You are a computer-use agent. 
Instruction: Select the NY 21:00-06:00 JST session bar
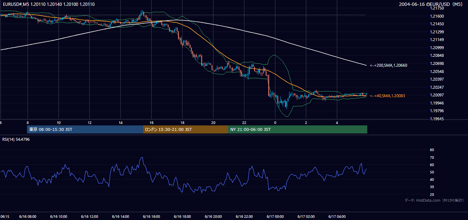tap(298, 129)
